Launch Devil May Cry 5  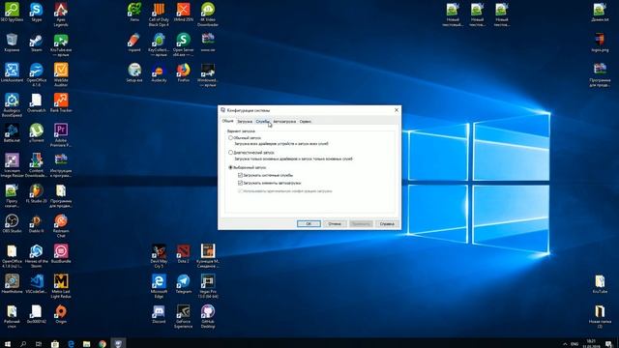(x=159, y=256)
